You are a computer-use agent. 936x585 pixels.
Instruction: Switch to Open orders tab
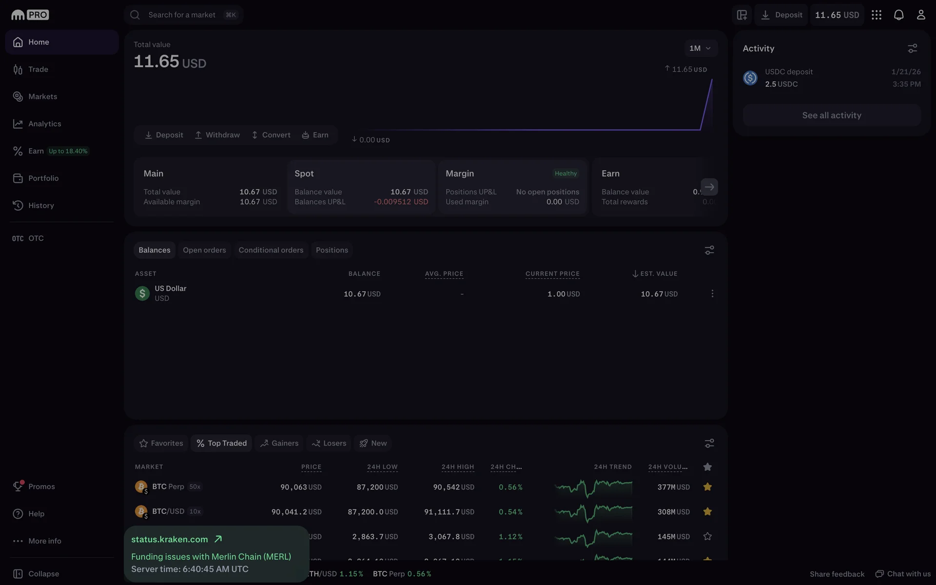click(204, 250)
